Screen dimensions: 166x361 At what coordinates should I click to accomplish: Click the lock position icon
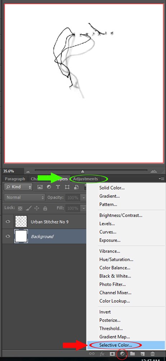(36, 208)
